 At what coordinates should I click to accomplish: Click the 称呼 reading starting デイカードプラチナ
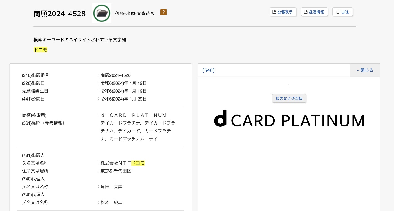click(138, 131)
